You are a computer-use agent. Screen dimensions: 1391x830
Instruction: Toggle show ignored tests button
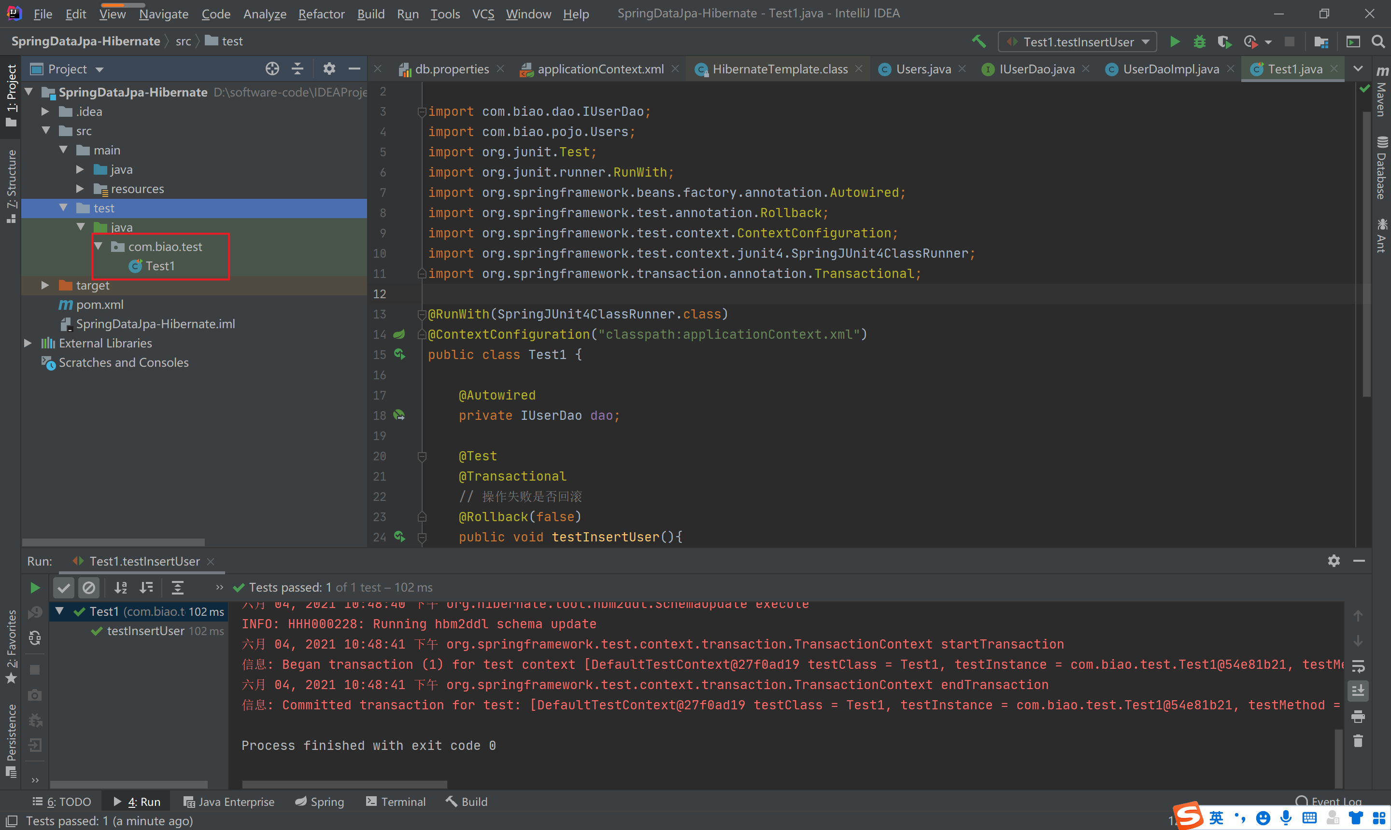[88, 587]
